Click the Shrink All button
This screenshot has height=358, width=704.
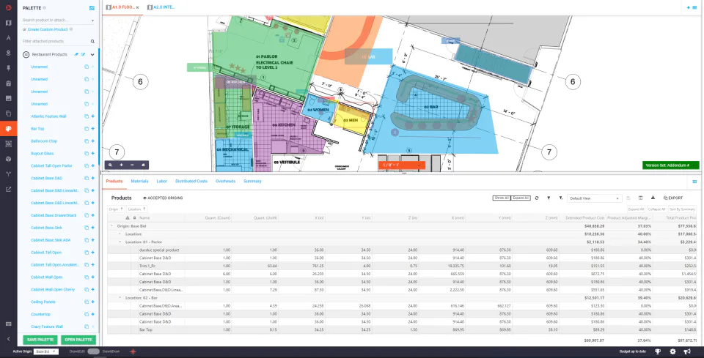tap(501, 198)
